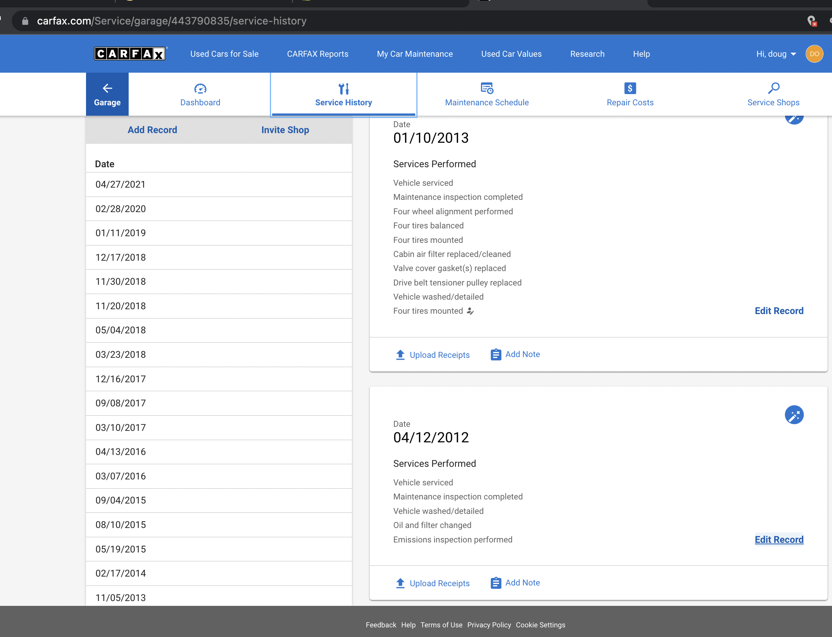Click the CARFAX logo
Screen dimensions: 832x637
coord(130,53)
